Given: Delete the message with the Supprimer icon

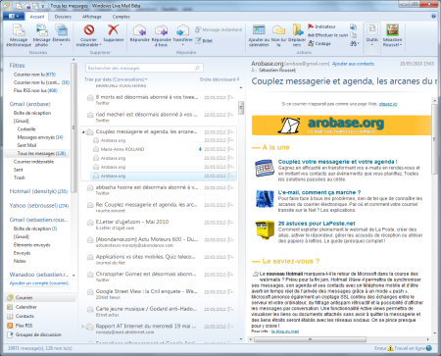Looking at the screenshot, I should click(113, 33).
